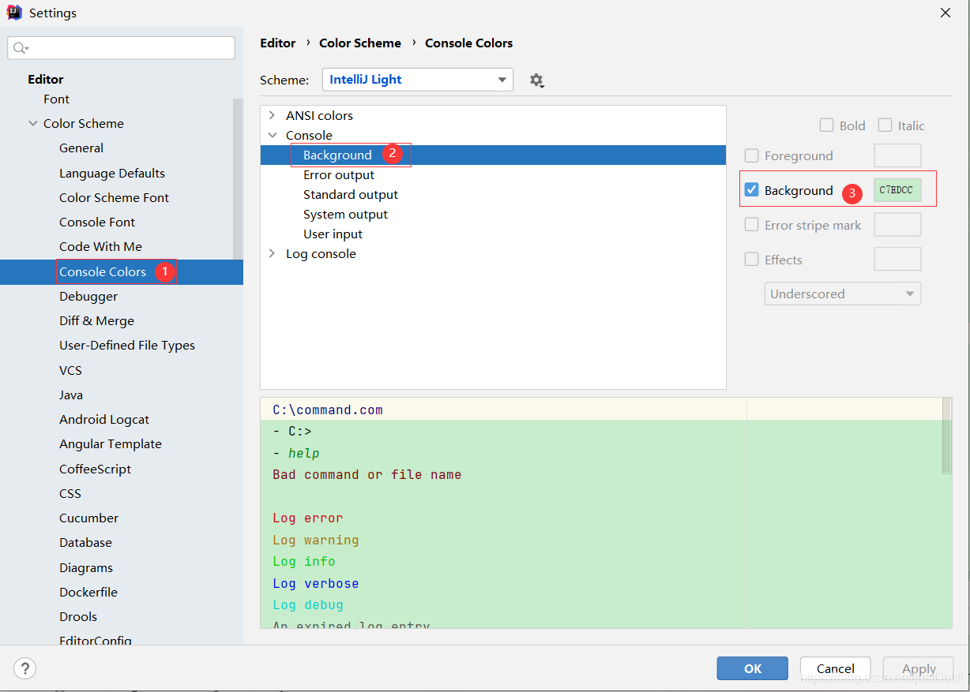Image resolution: width=970 pixels, height=692 pixels.
Task: Click the Cancel button
Action: coord(835,668)
